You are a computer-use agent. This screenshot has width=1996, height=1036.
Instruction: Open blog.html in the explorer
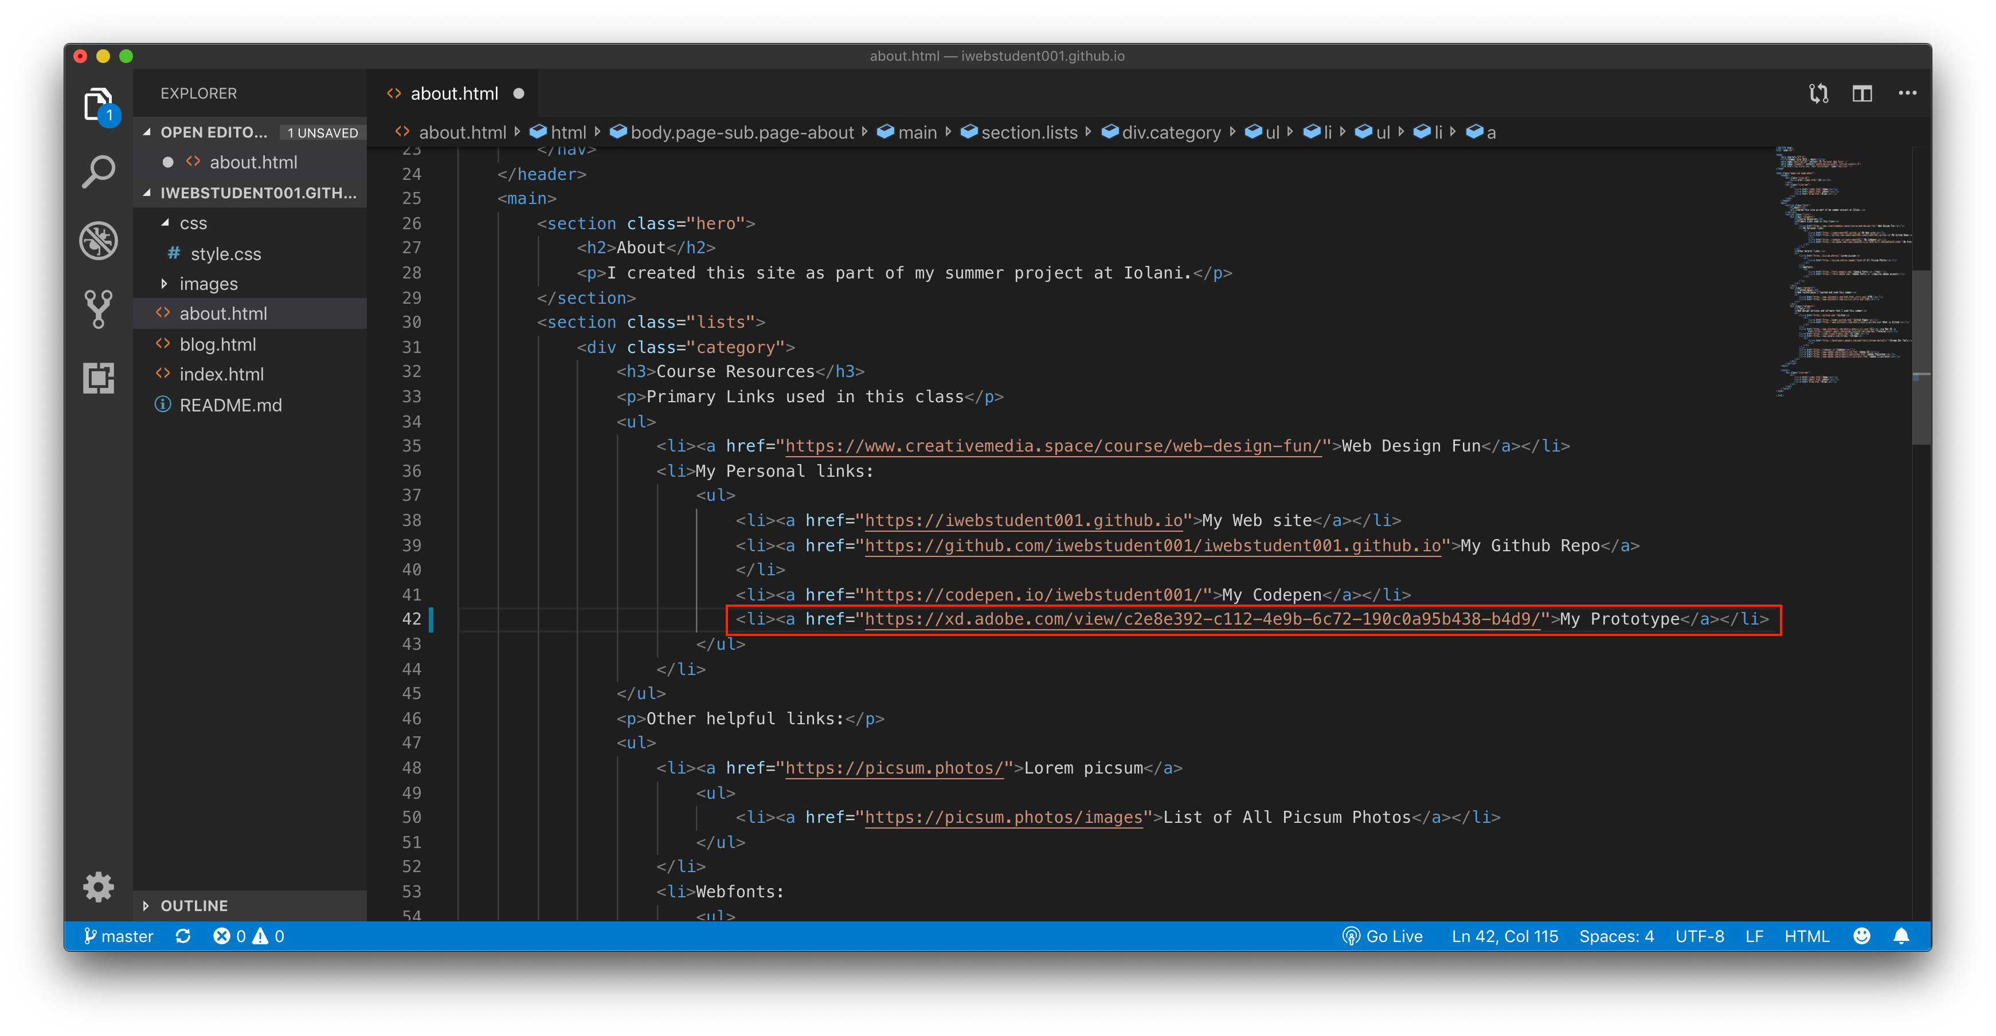tap(218, 344)
